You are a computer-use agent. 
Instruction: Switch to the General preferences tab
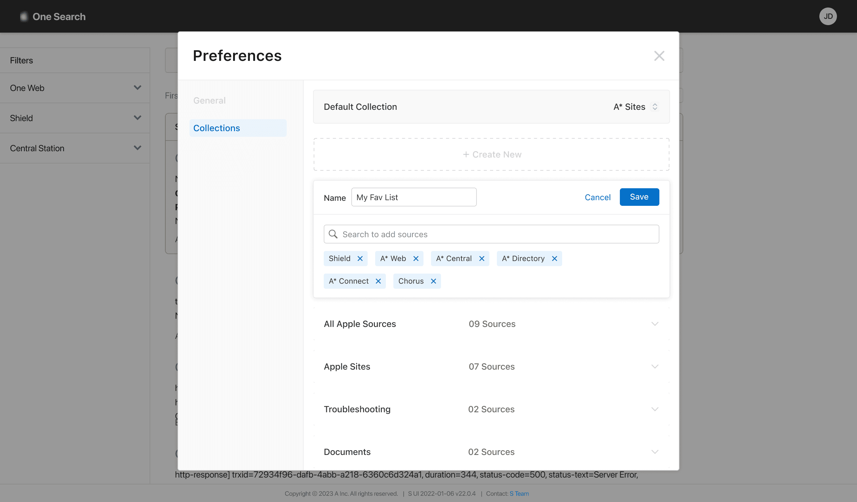click(x=210, y=101)
